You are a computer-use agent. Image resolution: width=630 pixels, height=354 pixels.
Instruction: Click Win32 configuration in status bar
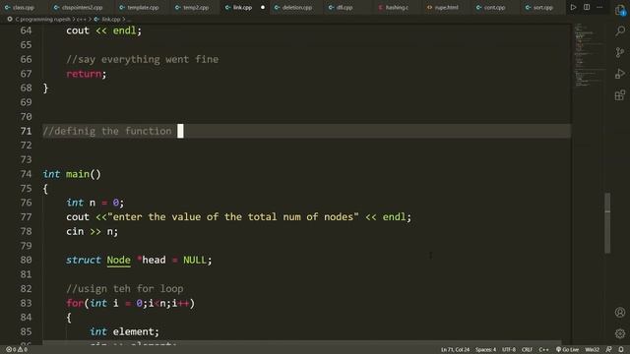[x=593, y=350]
